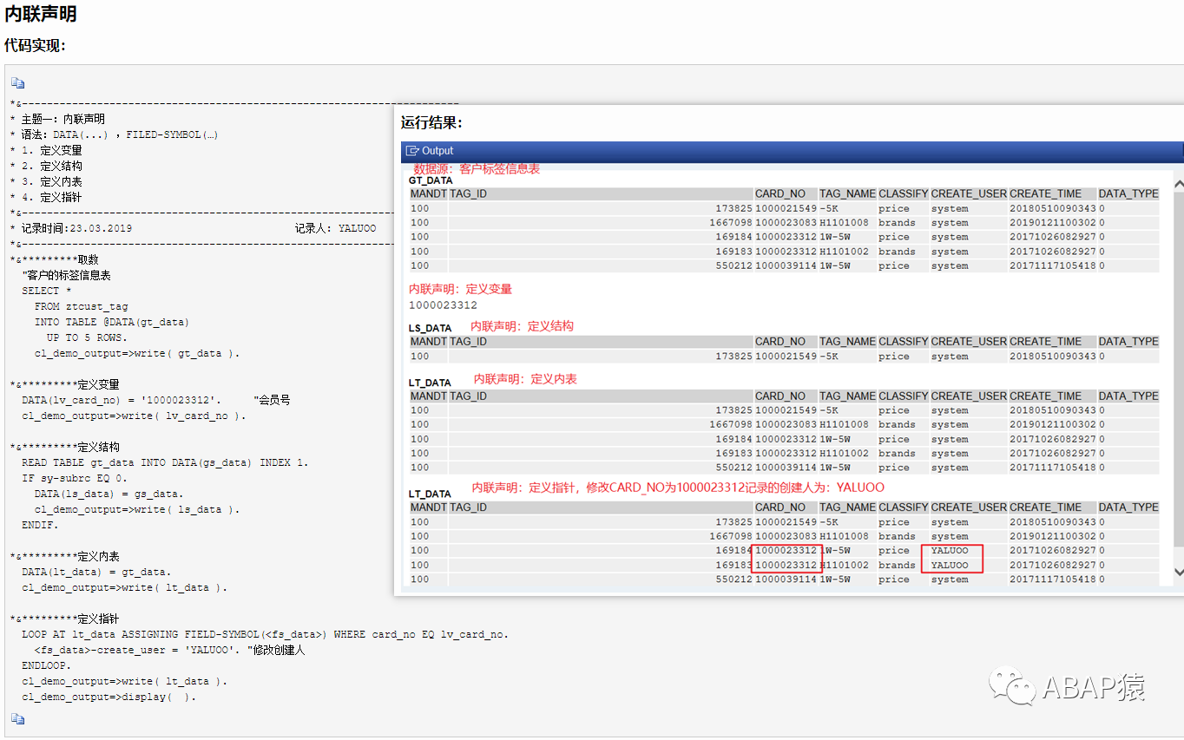Click the code line 'INTO TABLE @DATA(gt_data)'
Image resolution: width=1184 pixels, height=740 pixels.
pos(111,322)
